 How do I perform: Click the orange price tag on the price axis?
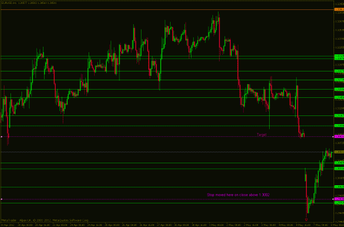coord(339,9)
